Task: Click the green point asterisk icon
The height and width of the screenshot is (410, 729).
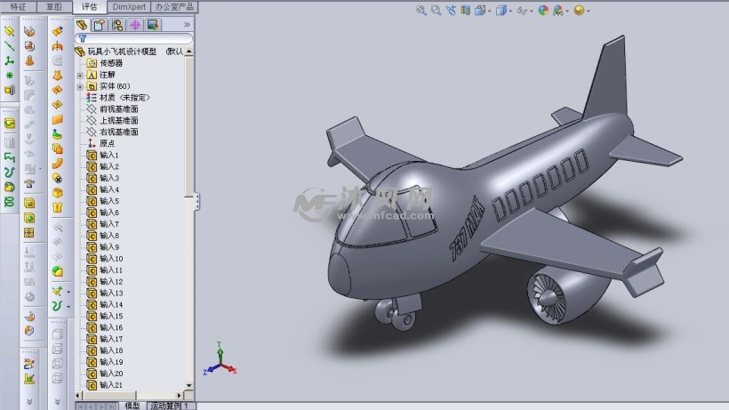Action: click(9, 76)
